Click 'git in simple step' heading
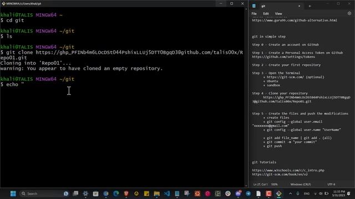The height and width of the screenshot is (199, 355). point(268,36)
